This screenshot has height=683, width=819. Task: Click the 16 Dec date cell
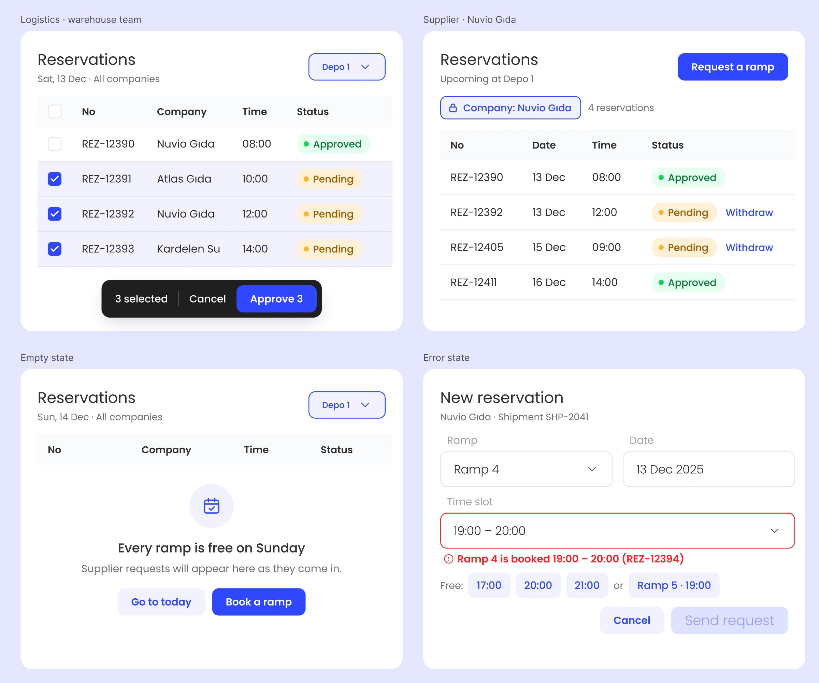tap(549, 282)
